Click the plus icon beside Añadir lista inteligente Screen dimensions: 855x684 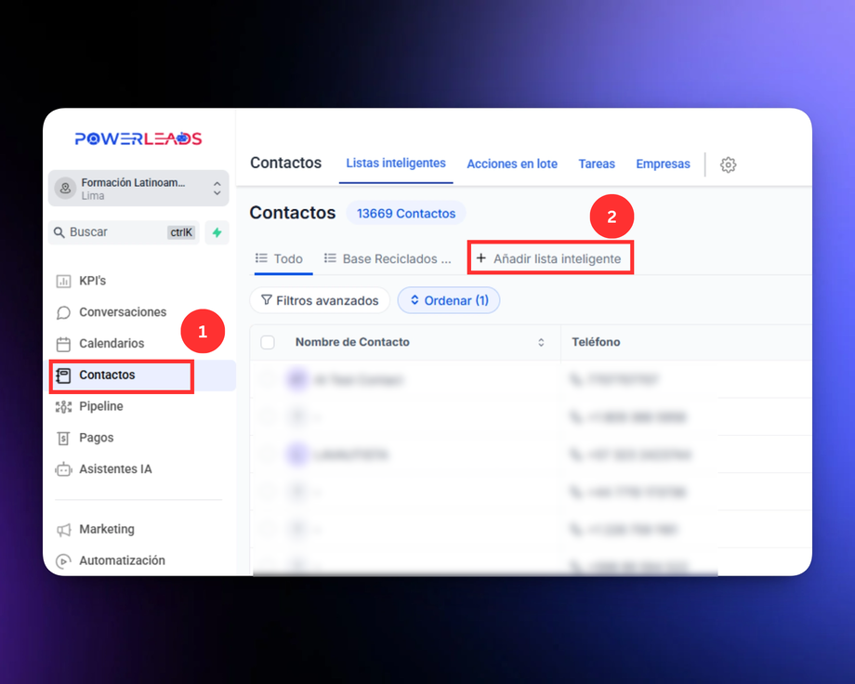tap(481, 258)
